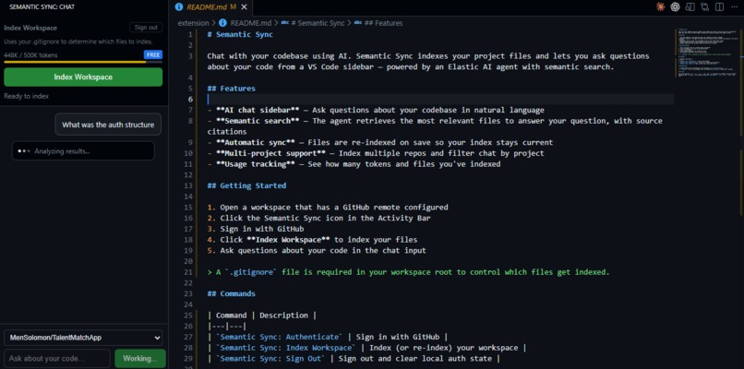This screenshot has width=744, height=369.
Task: Click the Analyzing results... status bubble
Action: [83, 150]
